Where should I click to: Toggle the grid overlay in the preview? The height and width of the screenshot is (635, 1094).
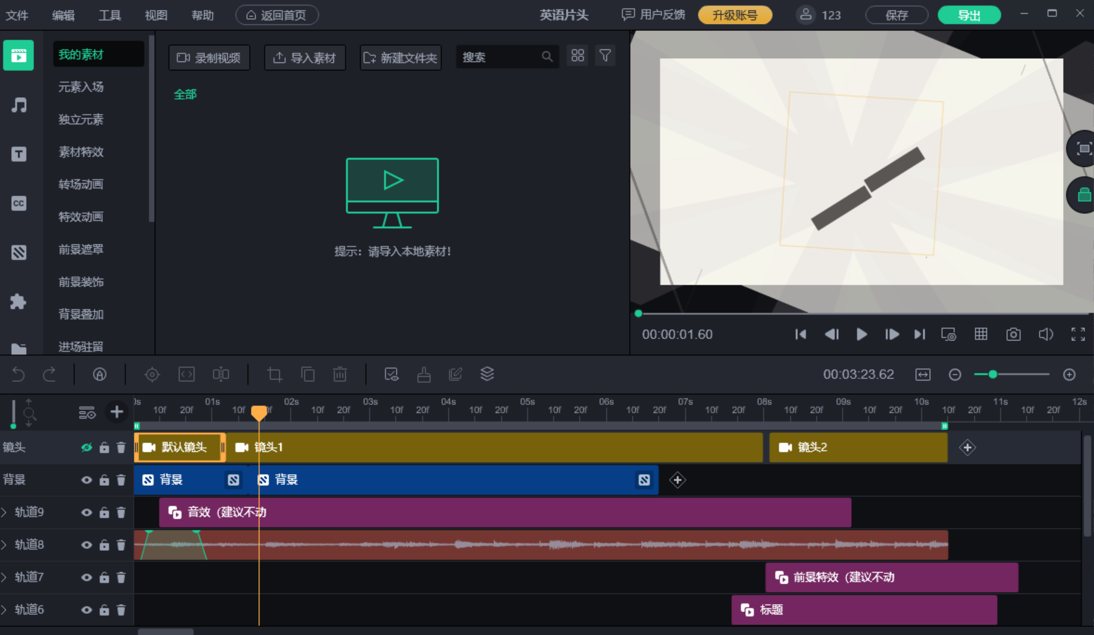click(x=981, y=334)
